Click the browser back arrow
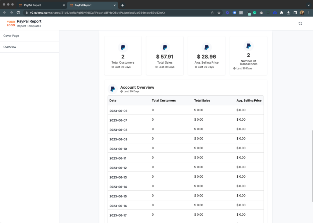This screenshot has height=223, width=313. click(x=5, y=13)
